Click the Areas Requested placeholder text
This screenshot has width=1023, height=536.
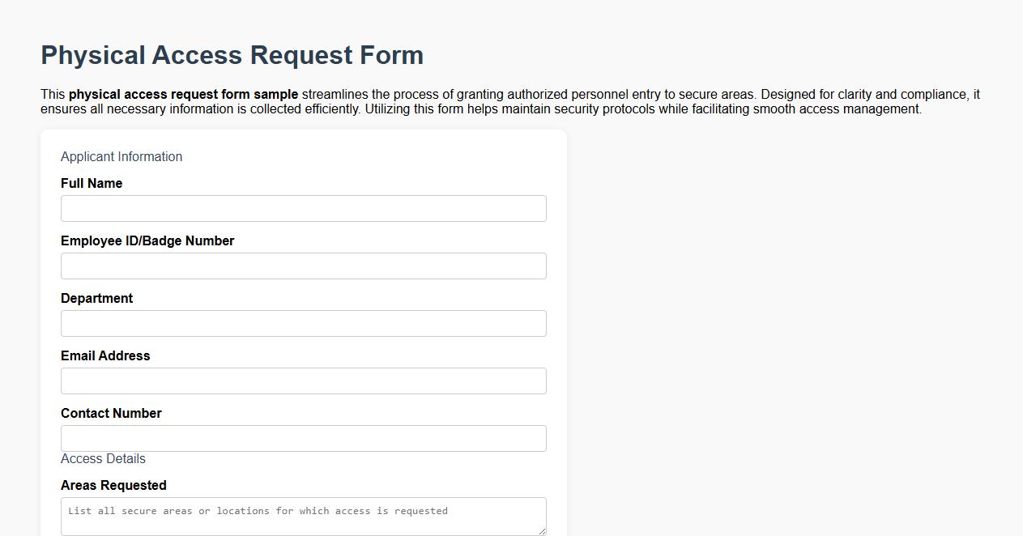click(258, 511)
